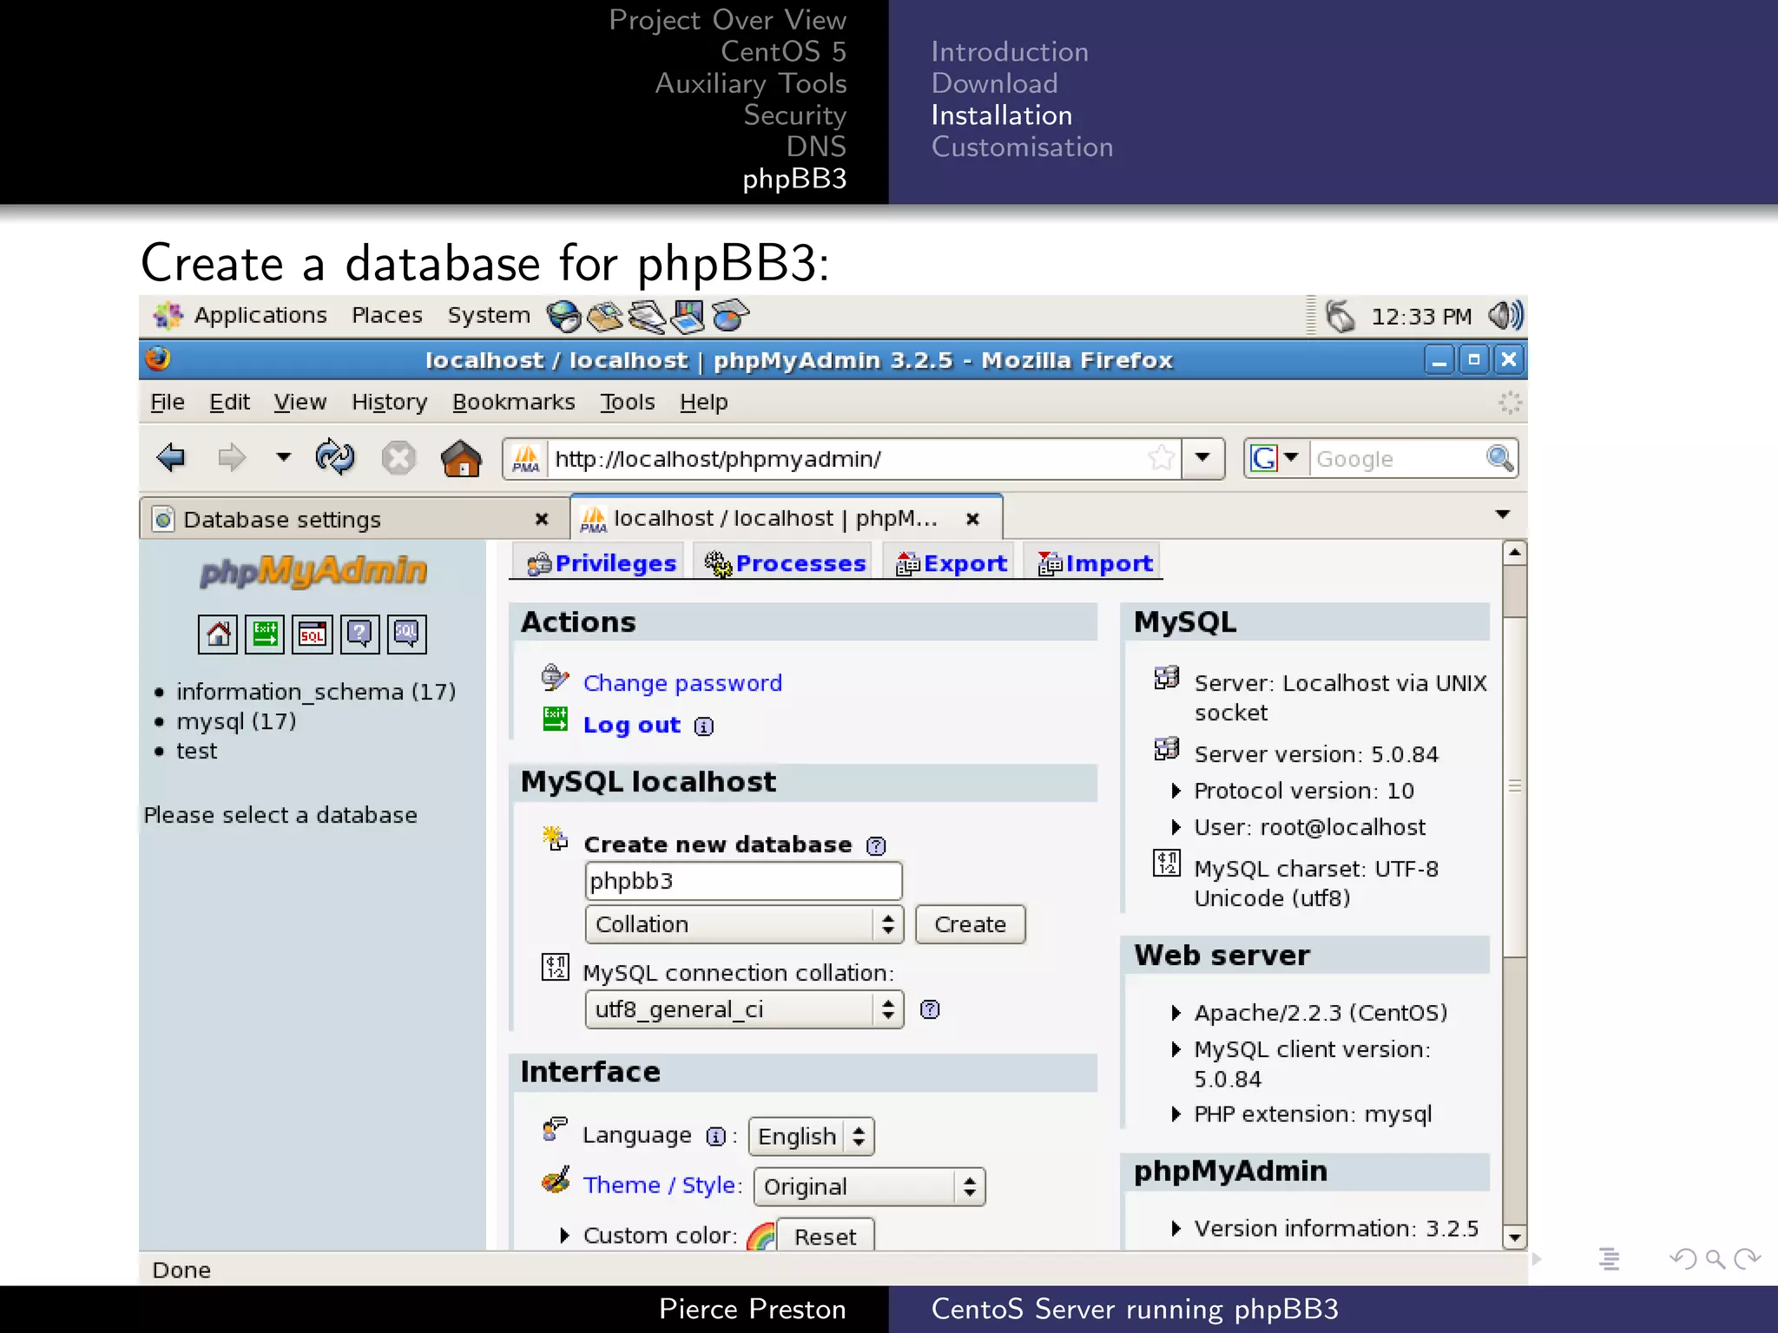Click the scrollbar up arrow
1778x1333 pixels.
pyautogui.click(x=1515, y=552)
